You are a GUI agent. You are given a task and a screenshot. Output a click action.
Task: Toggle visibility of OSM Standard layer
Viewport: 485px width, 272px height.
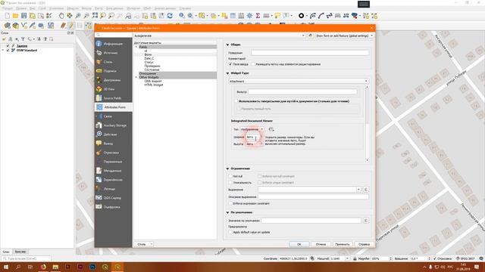pos(8,50)
